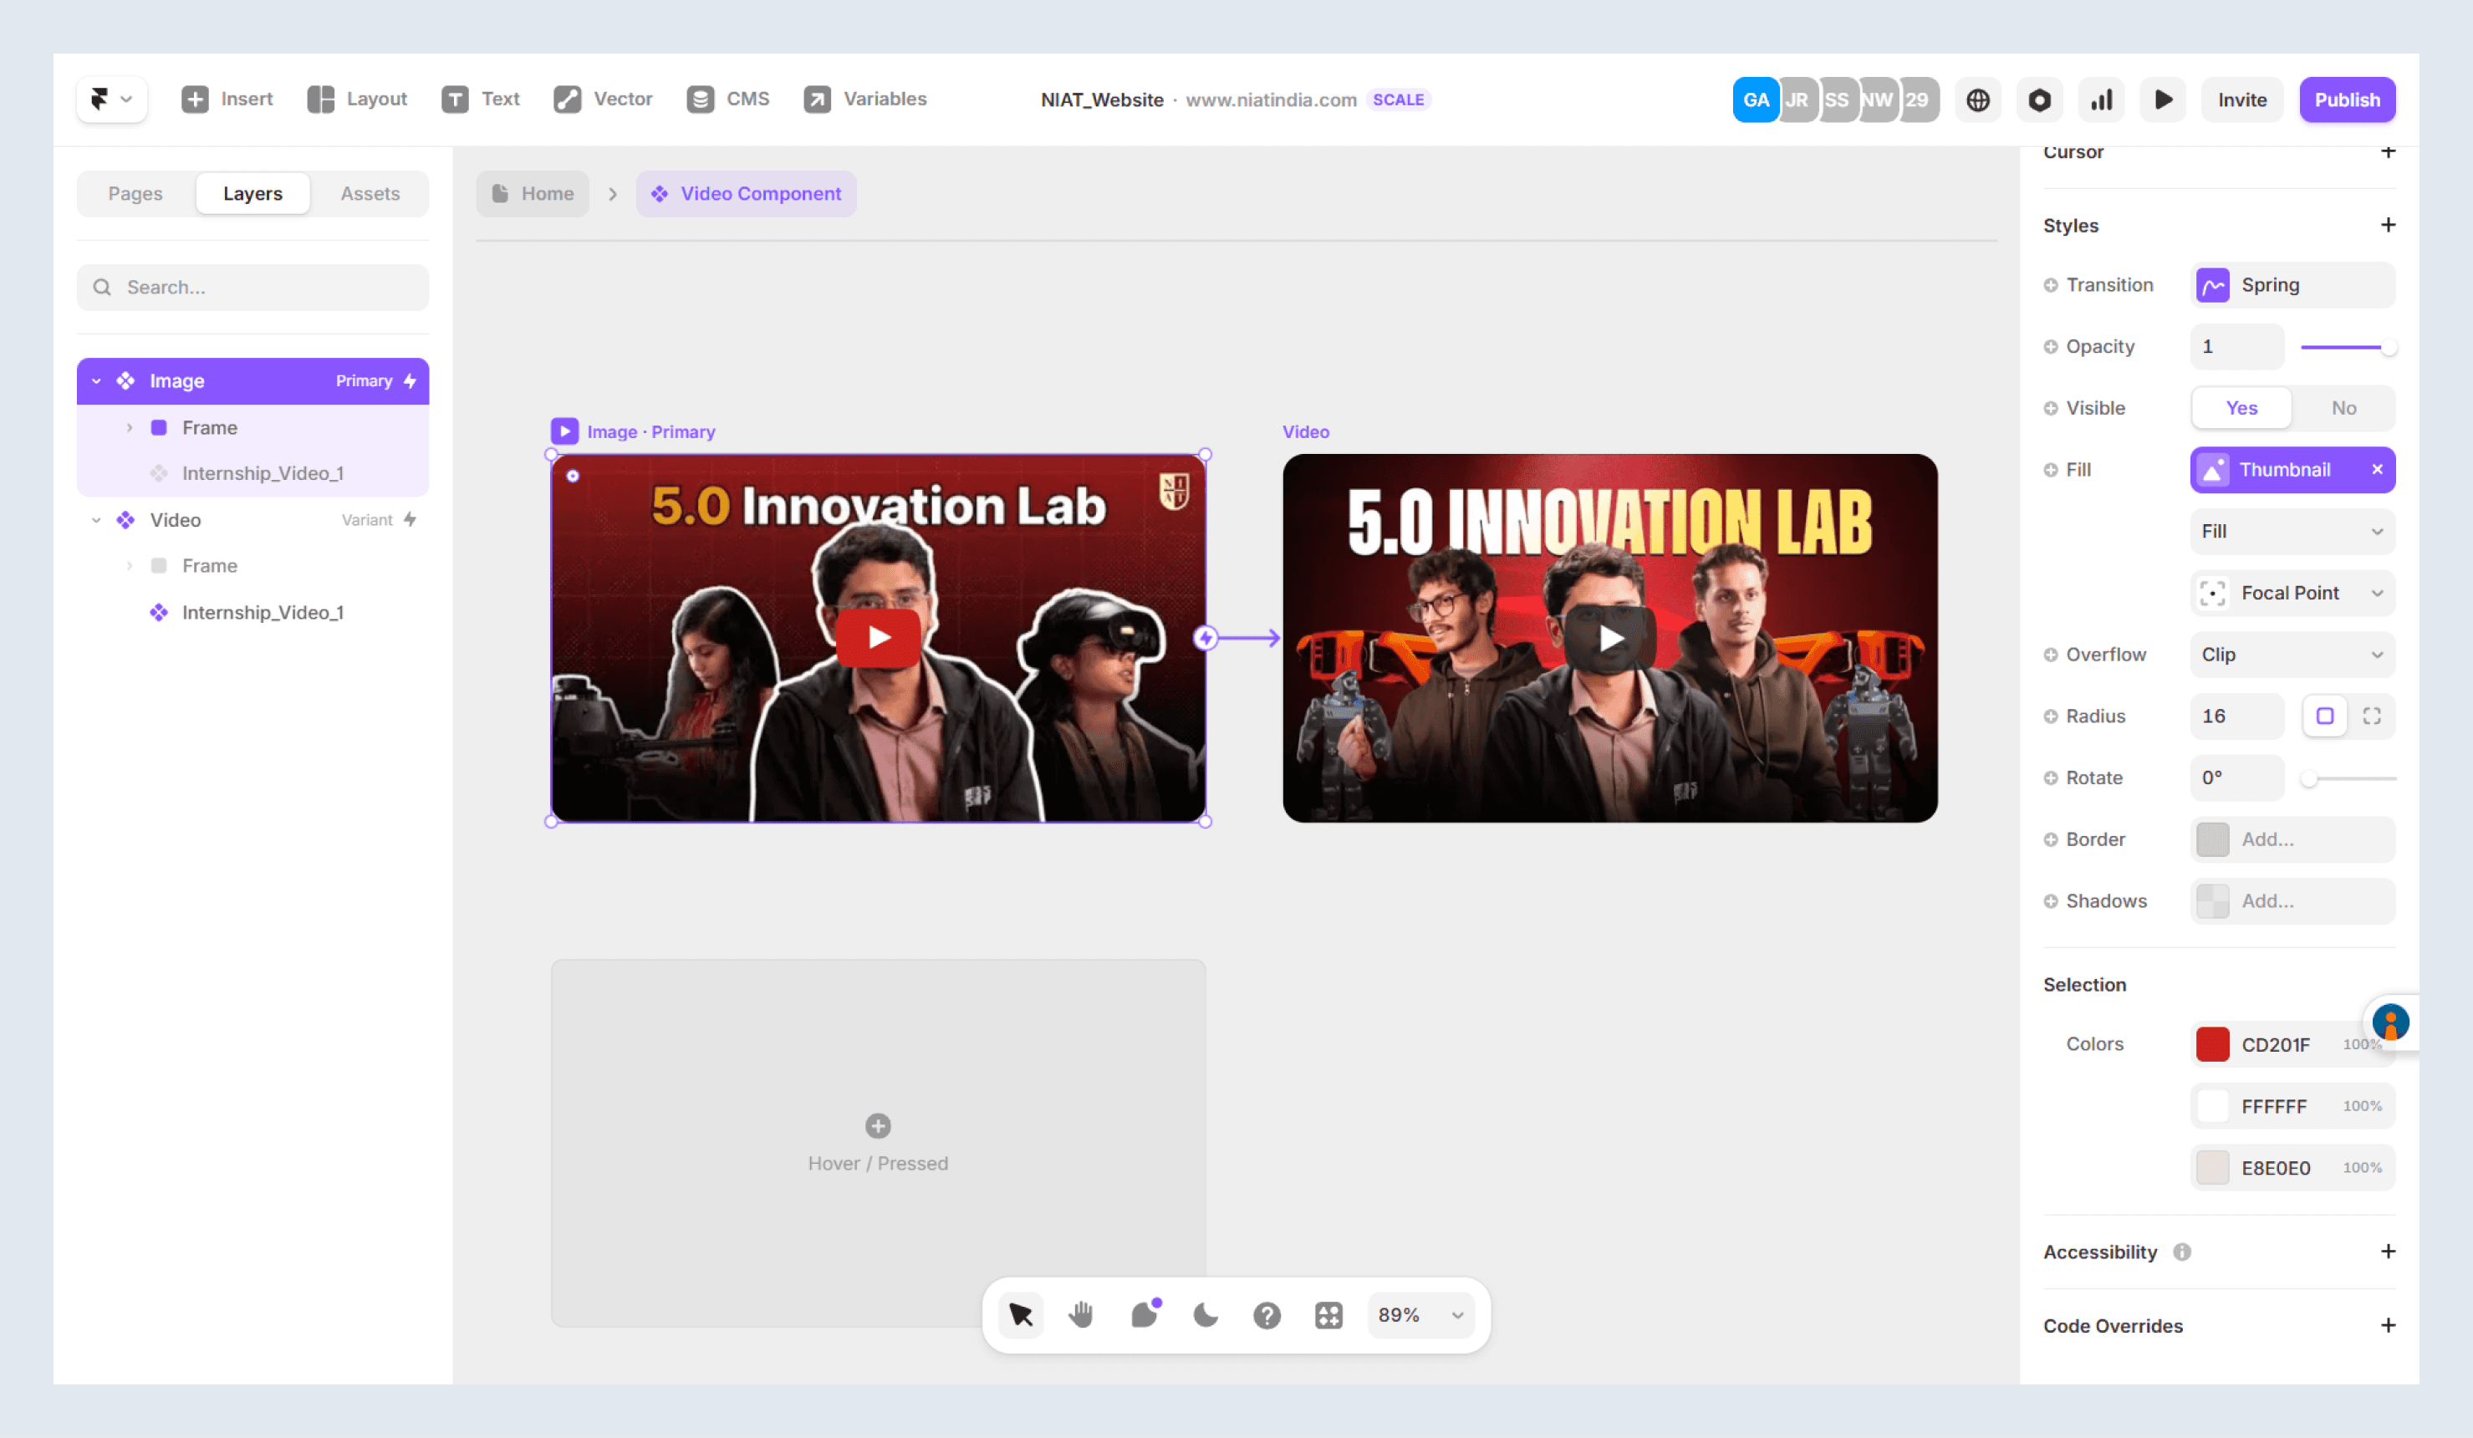Click the preview play button

pos(2162,99)
